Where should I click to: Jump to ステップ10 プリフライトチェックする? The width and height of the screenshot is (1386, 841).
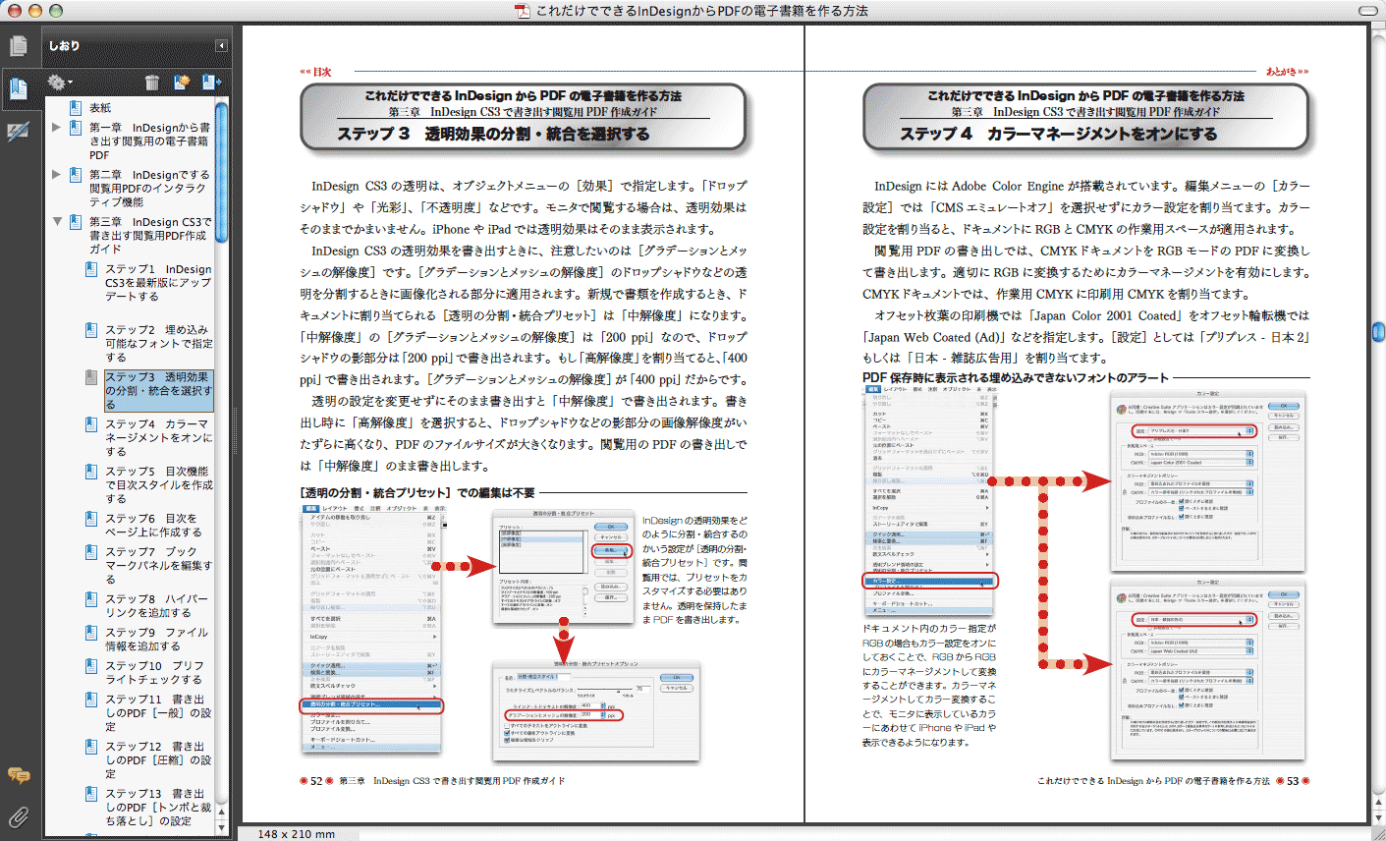(154, 673)
